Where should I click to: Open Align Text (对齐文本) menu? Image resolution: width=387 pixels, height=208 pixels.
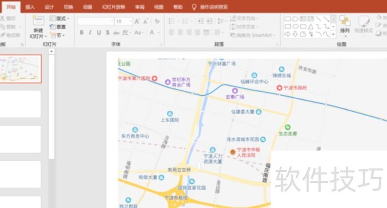pos(244,27)
